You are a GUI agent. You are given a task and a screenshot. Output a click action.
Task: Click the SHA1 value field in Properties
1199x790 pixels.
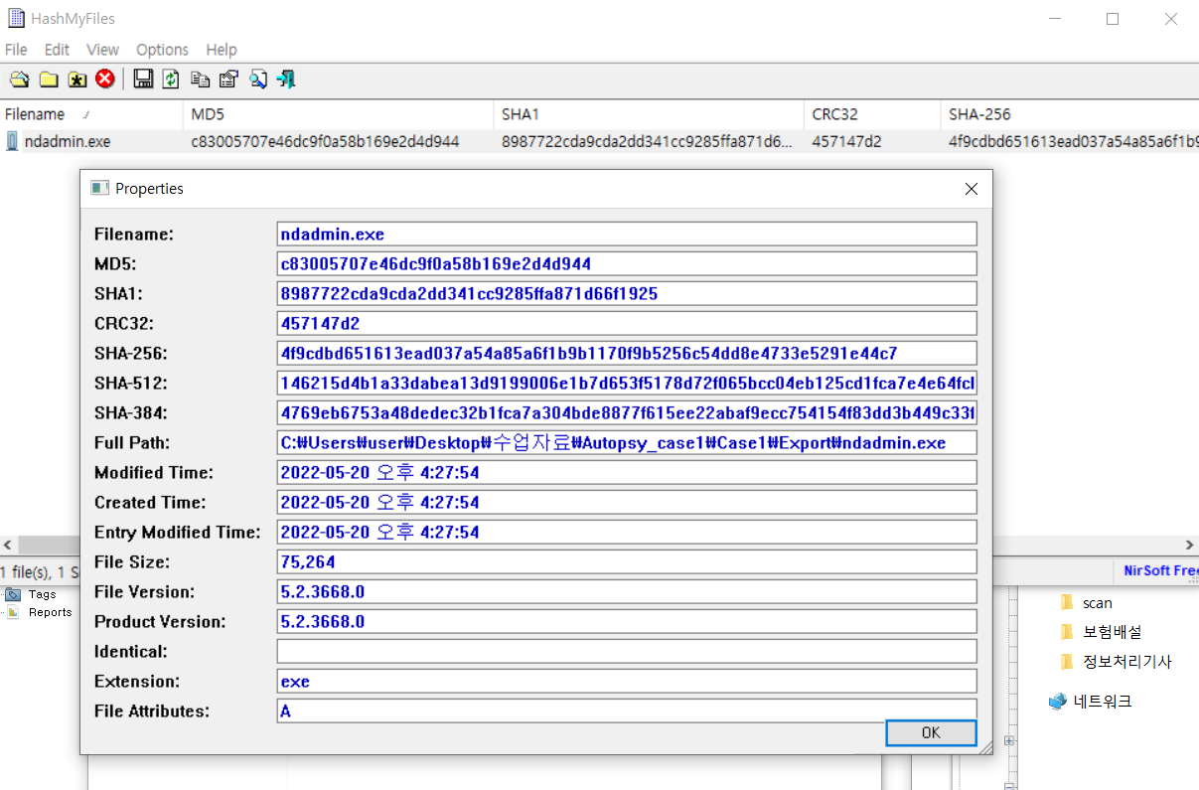pyautogui.click(x=627, y=293)
